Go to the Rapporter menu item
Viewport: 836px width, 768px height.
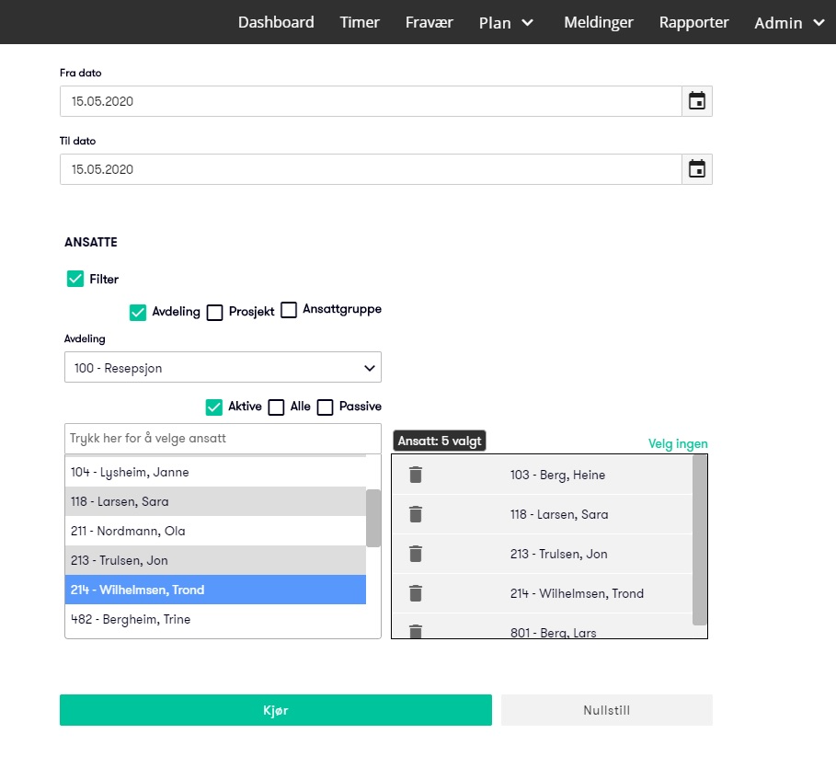click(x=693, y=22)
